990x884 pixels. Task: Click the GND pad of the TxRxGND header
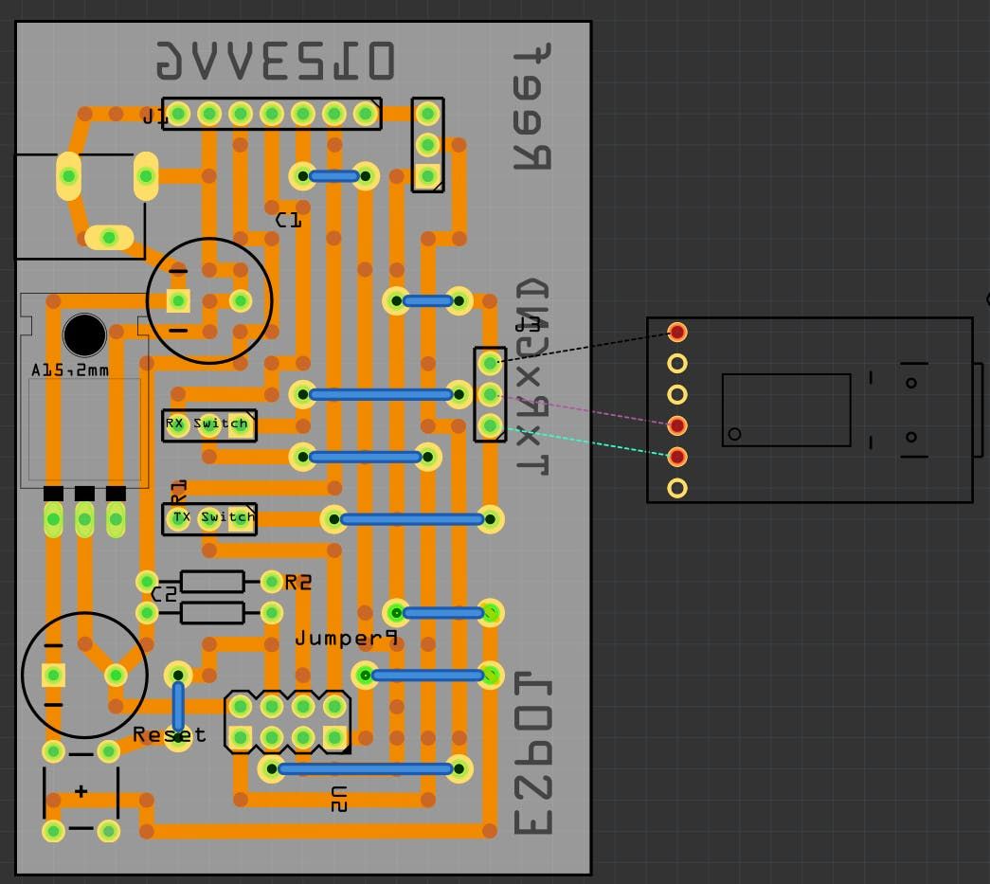[x=491, y=363]
